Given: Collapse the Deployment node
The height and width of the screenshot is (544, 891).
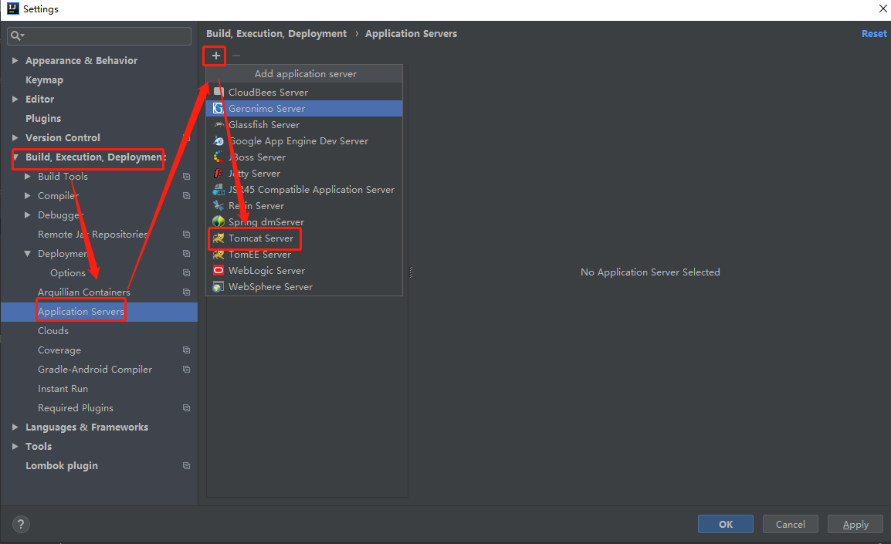Looking at the screenshot, I should (x=27, y=253).
